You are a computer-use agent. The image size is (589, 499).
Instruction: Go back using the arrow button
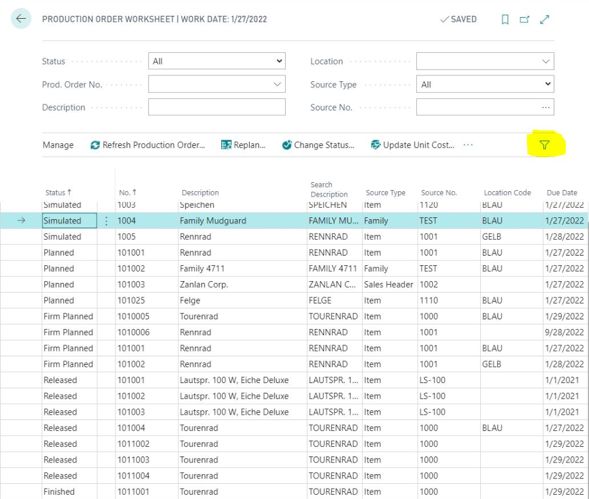click(21, 18)
